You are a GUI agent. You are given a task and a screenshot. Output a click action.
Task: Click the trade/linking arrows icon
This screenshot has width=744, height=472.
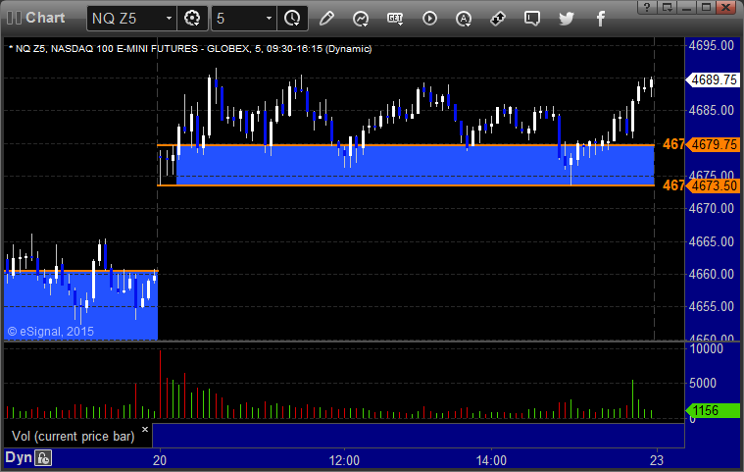tap(498, 19)
